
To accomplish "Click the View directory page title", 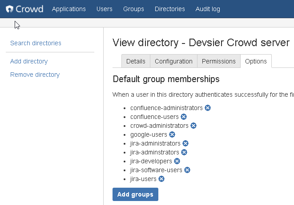I will (x=201, y=43).
